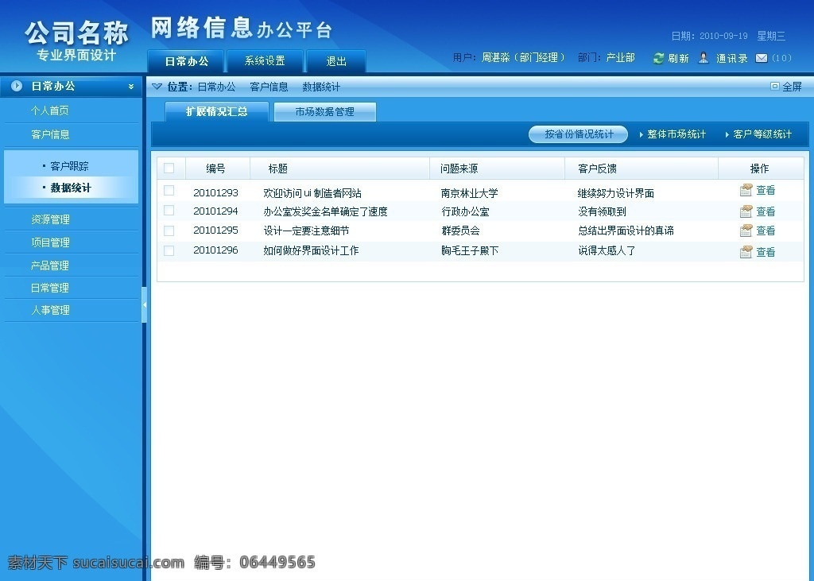Viewport: 814px width, 581px height.
Task: Toggle the 位置 breadcrumb dropdown arrow
Action: coord(157,87)
